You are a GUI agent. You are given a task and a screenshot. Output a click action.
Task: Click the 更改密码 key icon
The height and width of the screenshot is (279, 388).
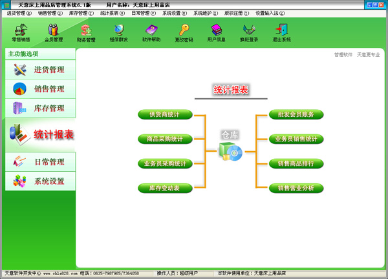coord(184,32)
